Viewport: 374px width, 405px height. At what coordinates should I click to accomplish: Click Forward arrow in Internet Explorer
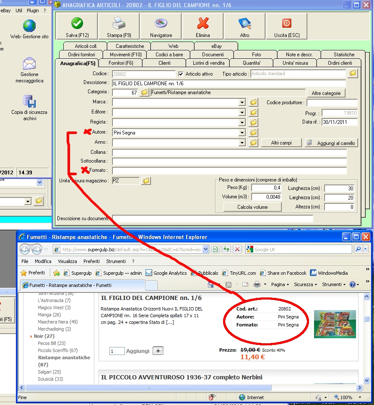(x=36, y=249)
